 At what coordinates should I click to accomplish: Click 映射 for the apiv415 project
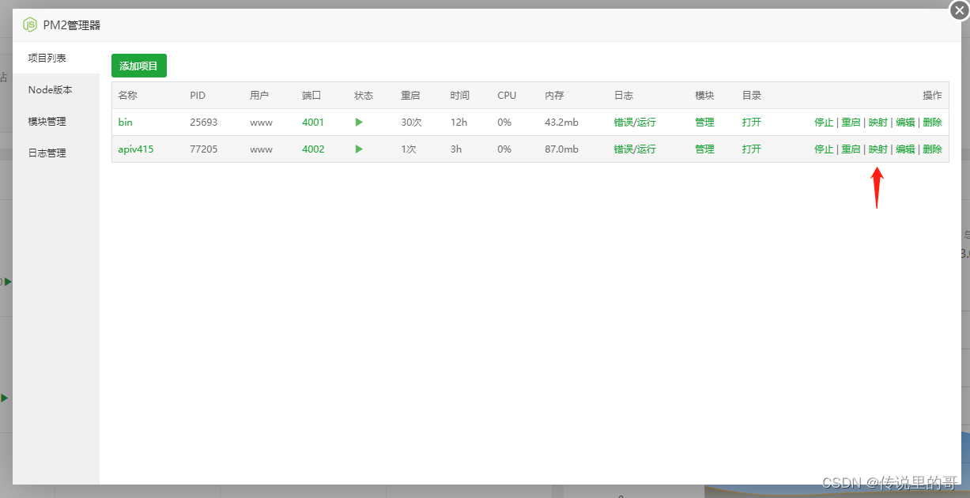(x=878, y=149)
